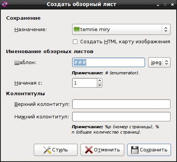177x162 pixels.
Task: Click the note about %p номер страницы
Action: click(115, 129)
